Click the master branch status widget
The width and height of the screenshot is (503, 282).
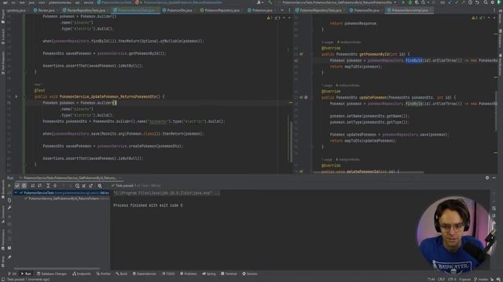click(481, 280)
